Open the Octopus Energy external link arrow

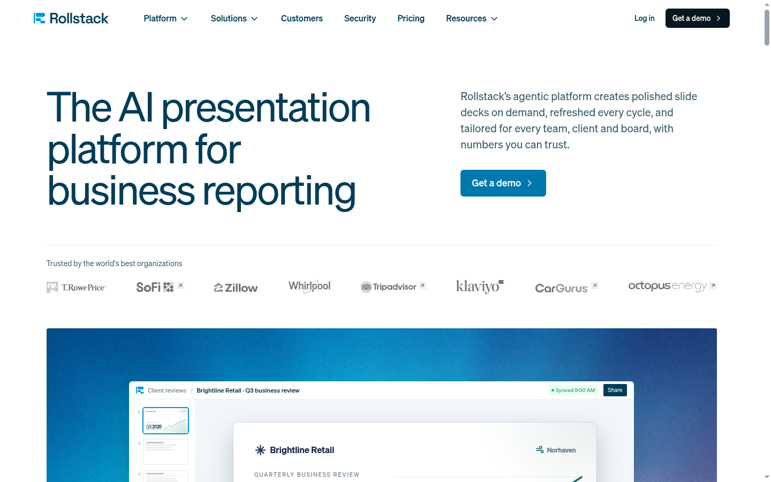[713, 285]
